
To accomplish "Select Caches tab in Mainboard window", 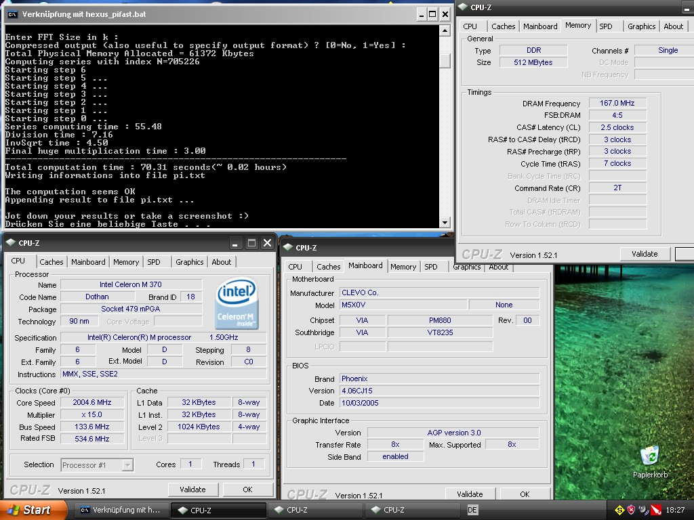I will pyautogui.click(x=329, y=267).
